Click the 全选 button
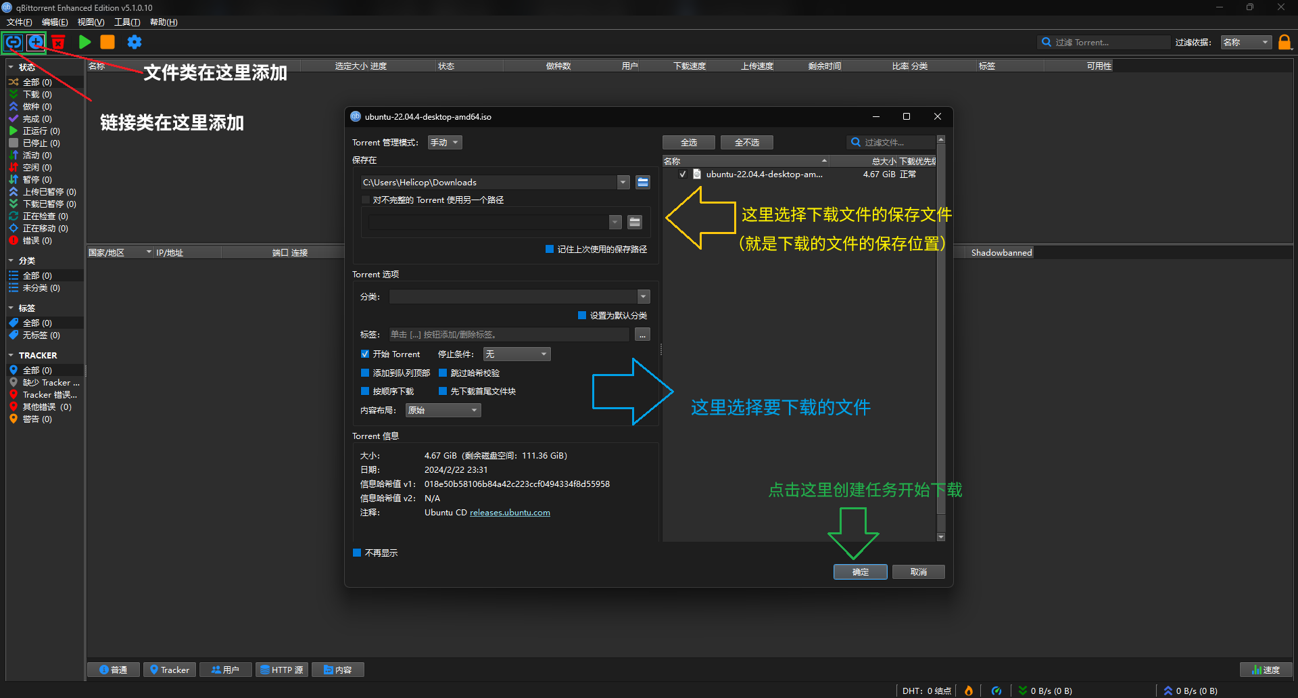Image resolution: width=1298 pixels, height=698 pixels. click(689, 142)
